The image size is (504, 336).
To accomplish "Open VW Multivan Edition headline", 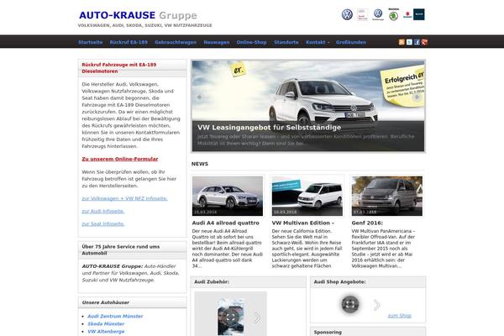I will pos(303,223).
